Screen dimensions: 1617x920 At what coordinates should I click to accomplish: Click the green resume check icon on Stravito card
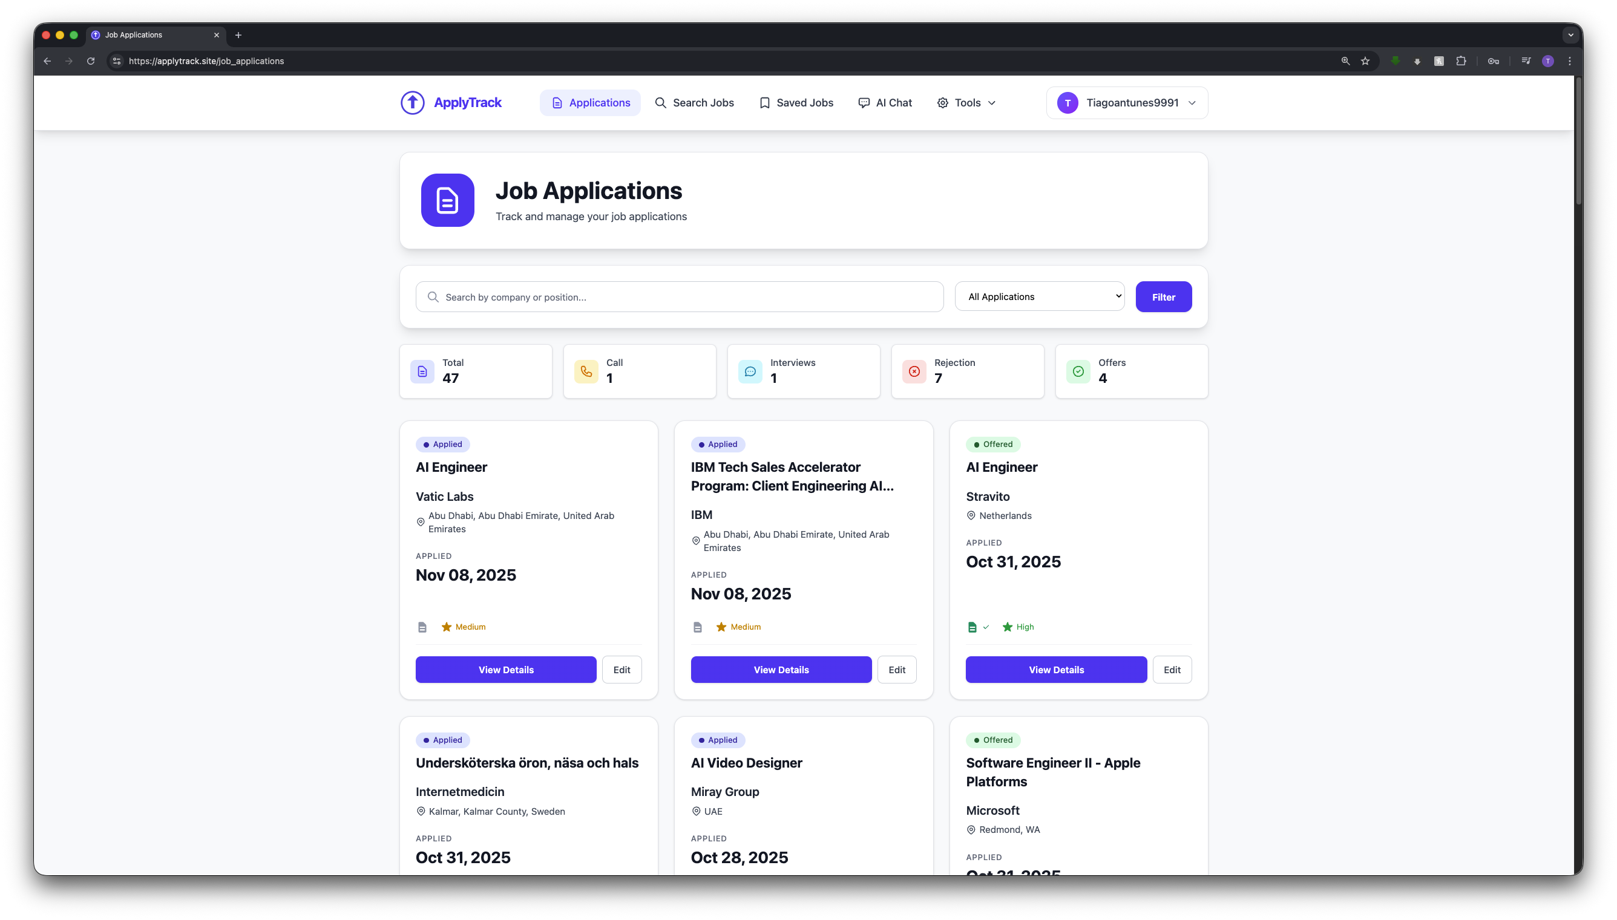[x=974, y=627]
